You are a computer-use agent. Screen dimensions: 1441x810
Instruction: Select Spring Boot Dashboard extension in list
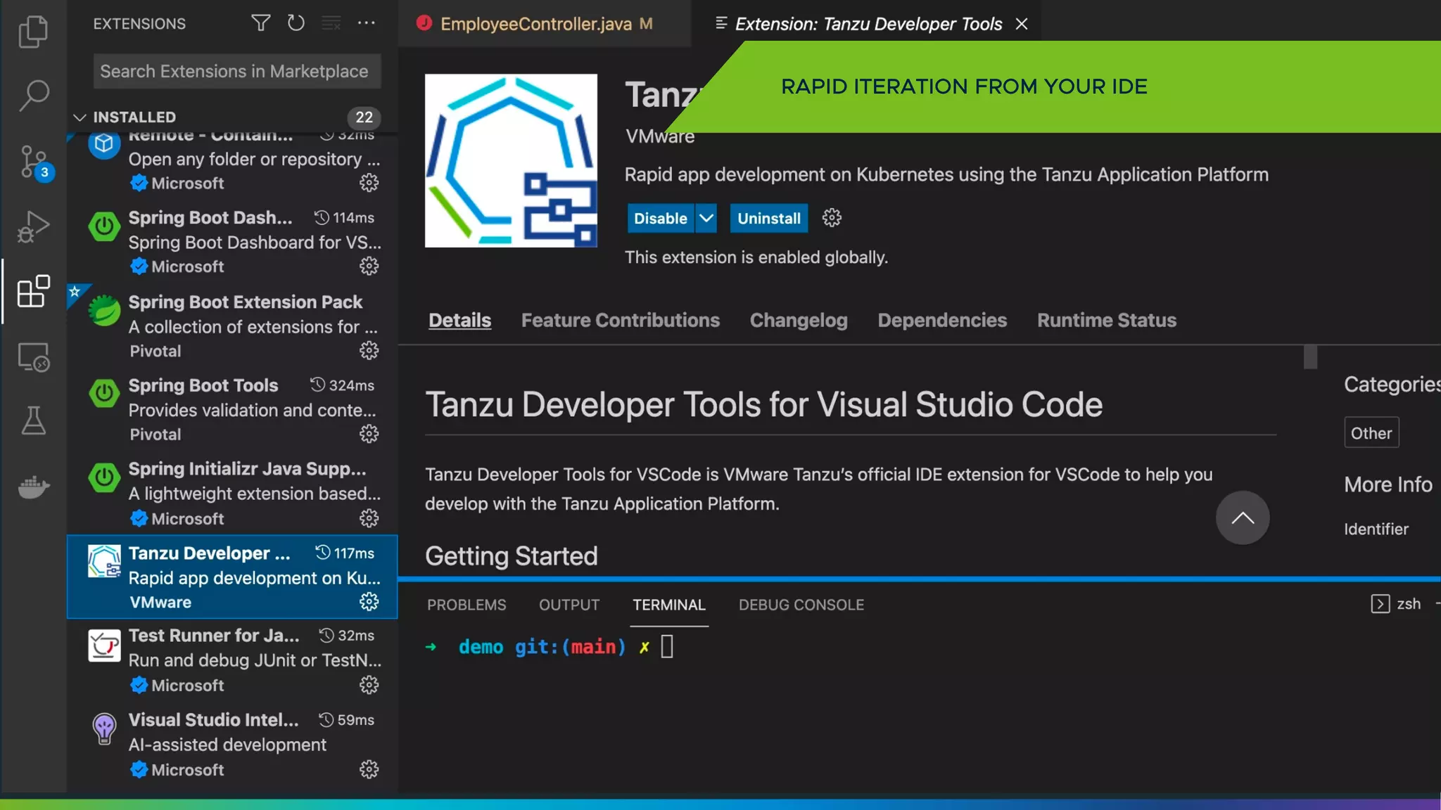[x=232, y=242]
